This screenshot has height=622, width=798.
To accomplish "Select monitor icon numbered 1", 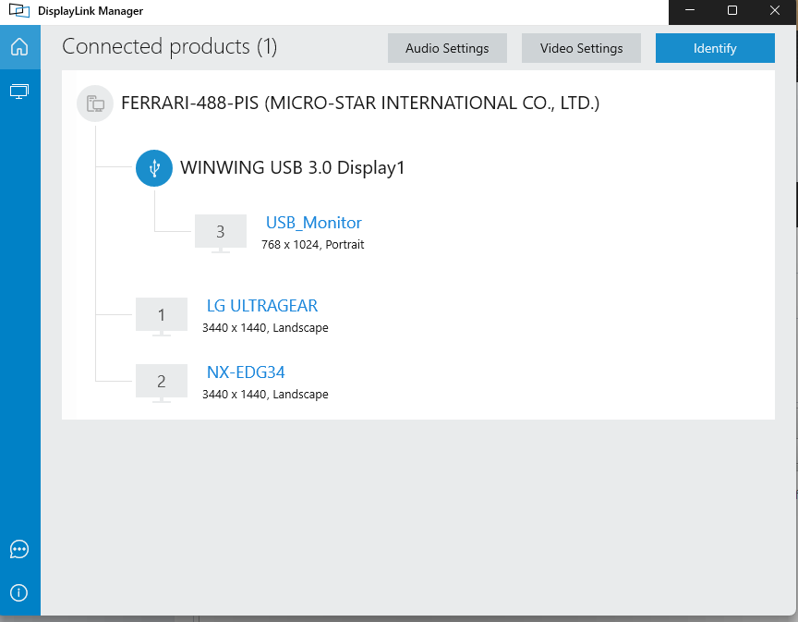I will (162, 316).
